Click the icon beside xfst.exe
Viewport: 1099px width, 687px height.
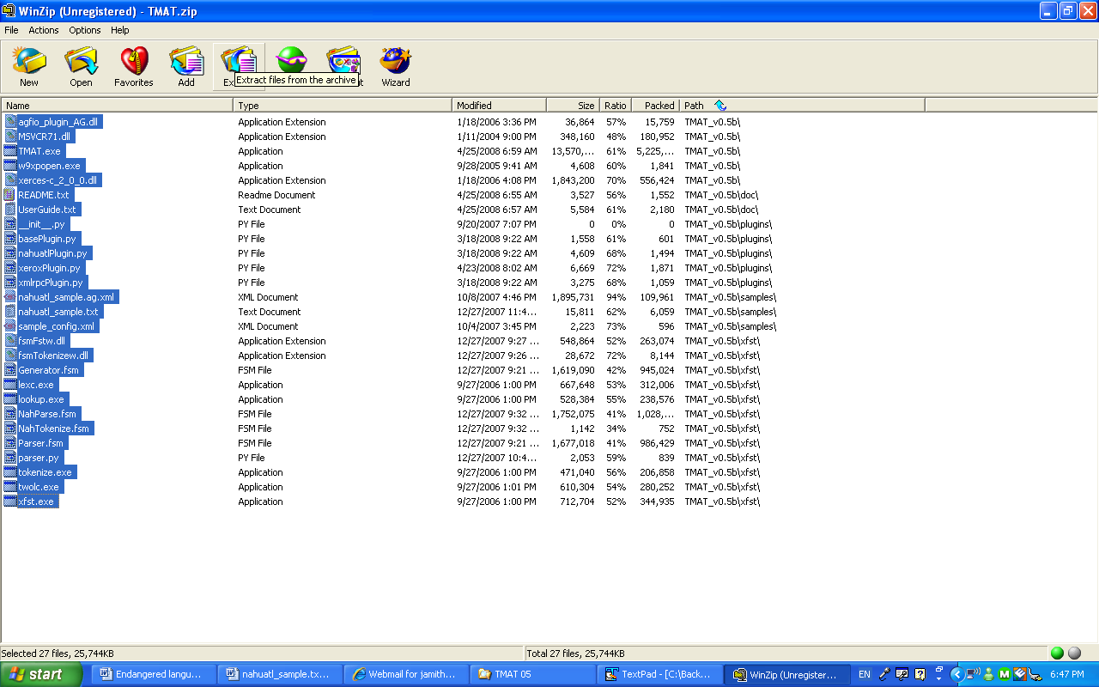click(10, 502)
